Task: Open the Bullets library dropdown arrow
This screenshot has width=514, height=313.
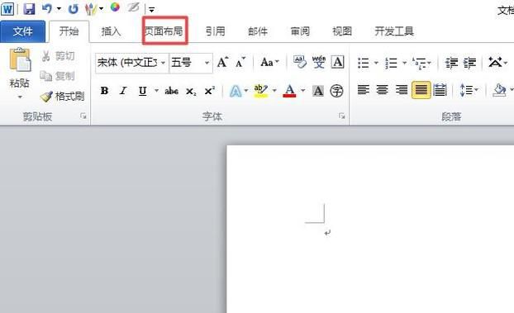Action: coord(376,62)
